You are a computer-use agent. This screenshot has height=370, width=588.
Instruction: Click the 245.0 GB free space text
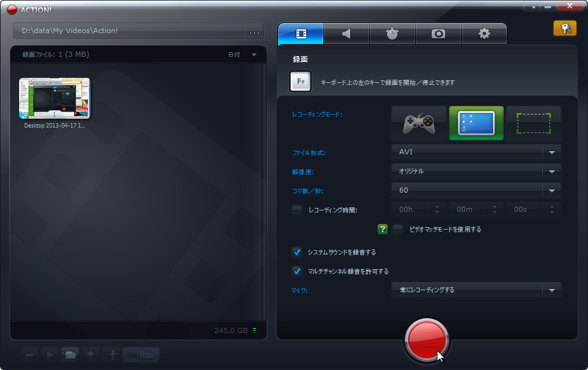pyautogui.click(x=231, y=330)
